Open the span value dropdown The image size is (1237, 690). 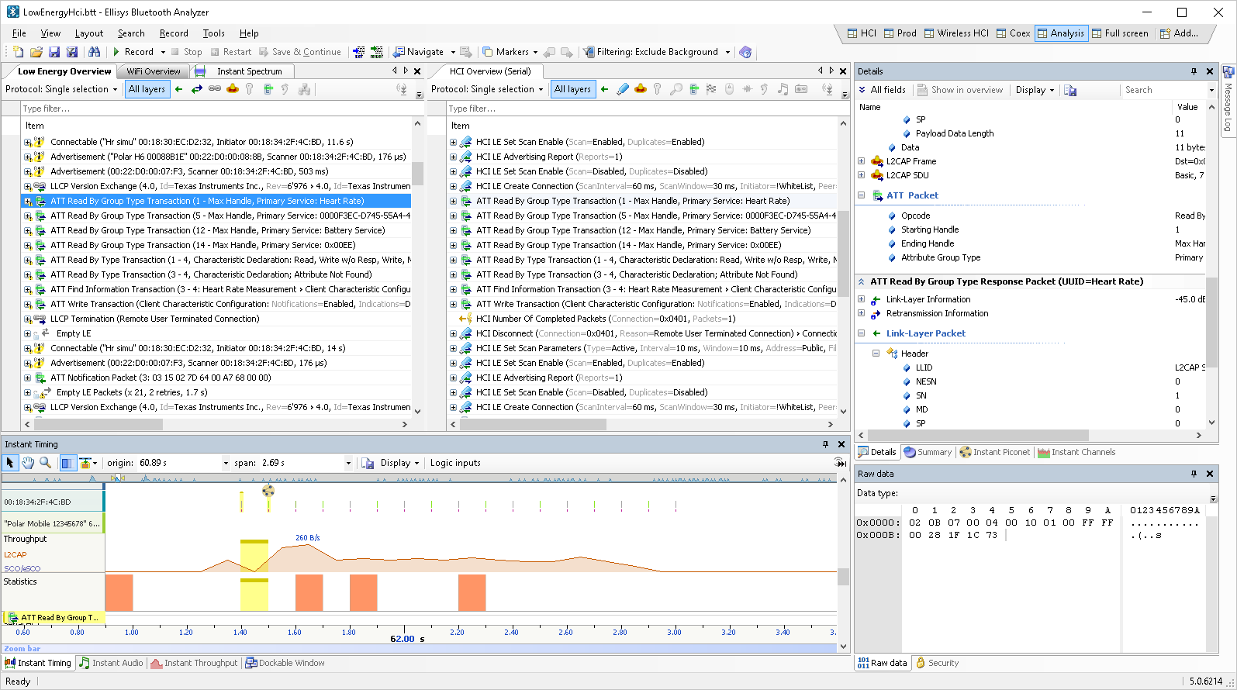[348, 463]
